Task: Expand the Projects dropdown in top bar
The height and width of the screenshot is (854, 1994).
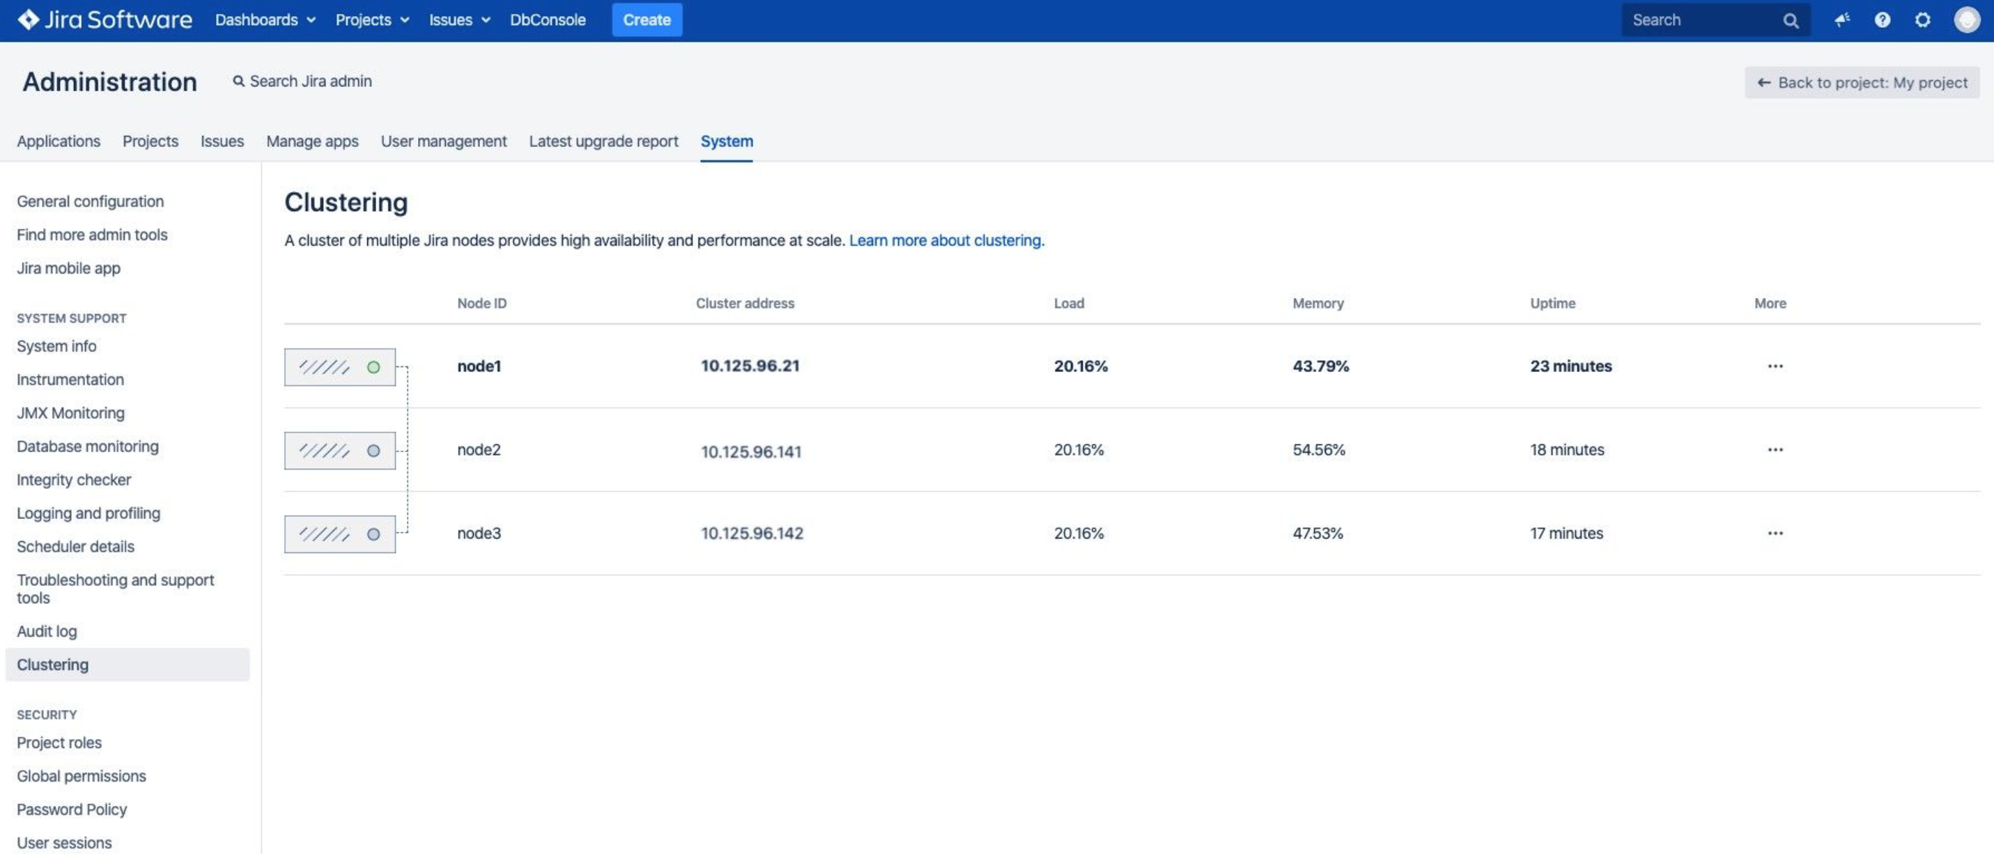Action: point(372,20)
